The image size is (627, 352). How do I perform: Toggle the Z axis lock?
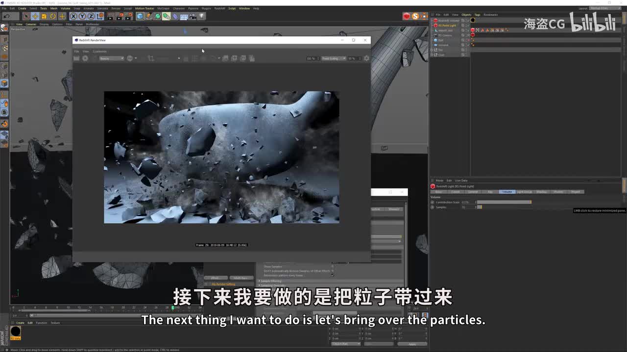click(91, 16)
